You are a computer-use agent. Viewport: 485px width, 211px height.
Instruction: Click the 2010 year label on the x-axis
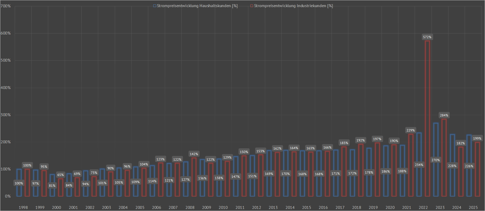(x=223, y=208)
